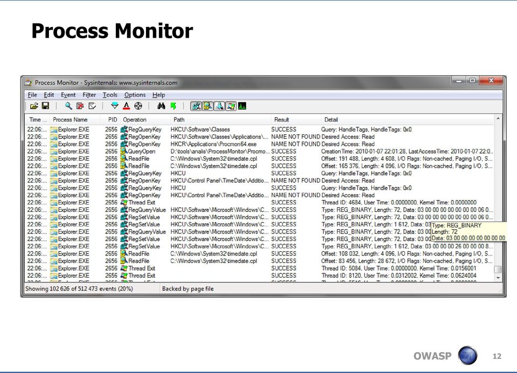
Task: Click the PID column header
Action: pos(110,120)
